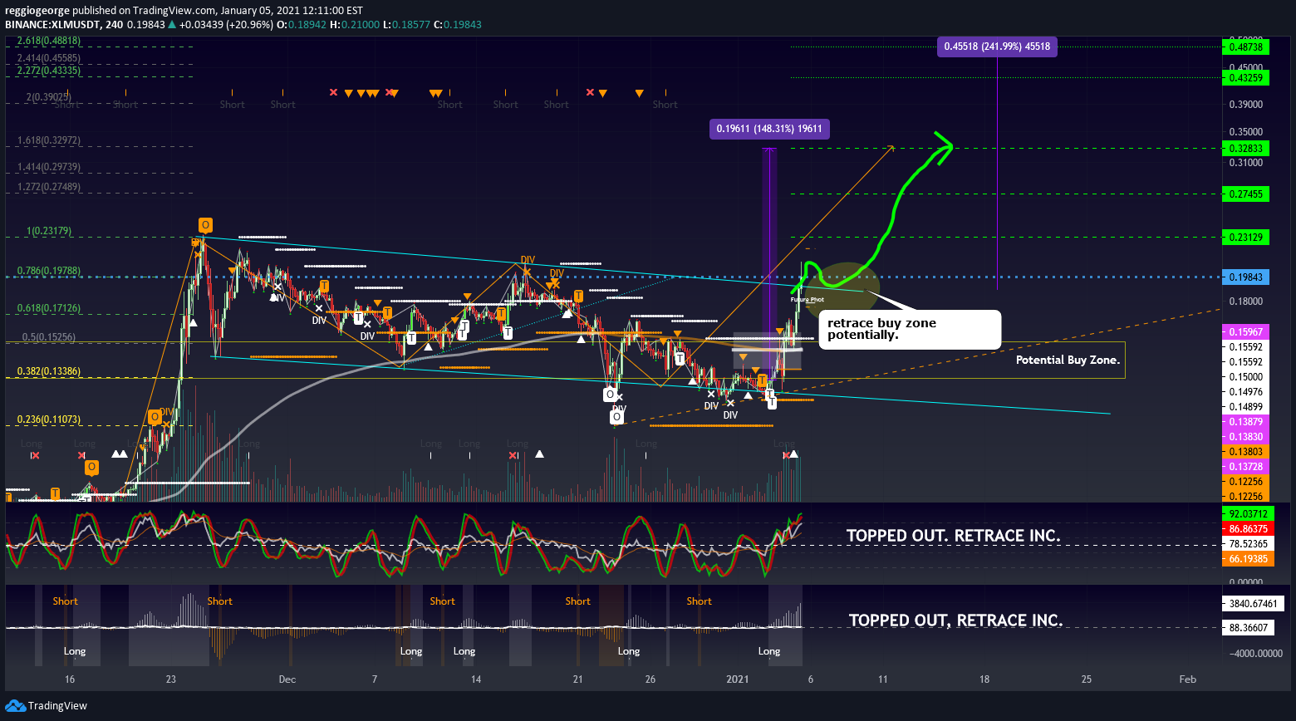The width and height of the screenshot is (1296, 721).
Task: Click the TradingView logo
Action: click(47, 705)
